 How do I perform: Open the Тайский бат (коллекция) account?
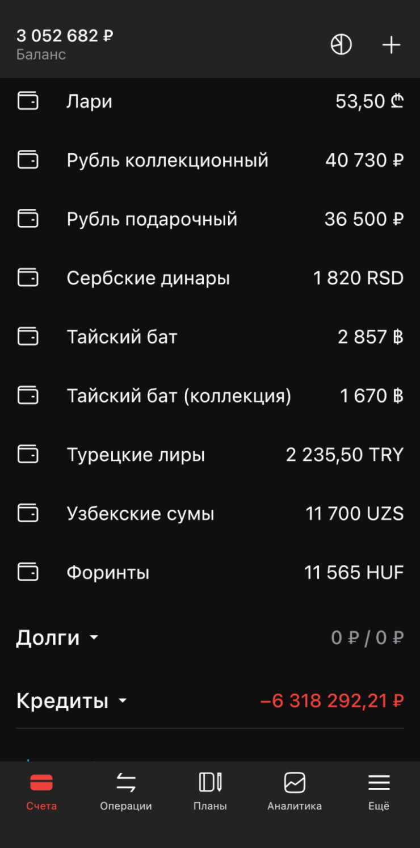(x=179, y=396)
